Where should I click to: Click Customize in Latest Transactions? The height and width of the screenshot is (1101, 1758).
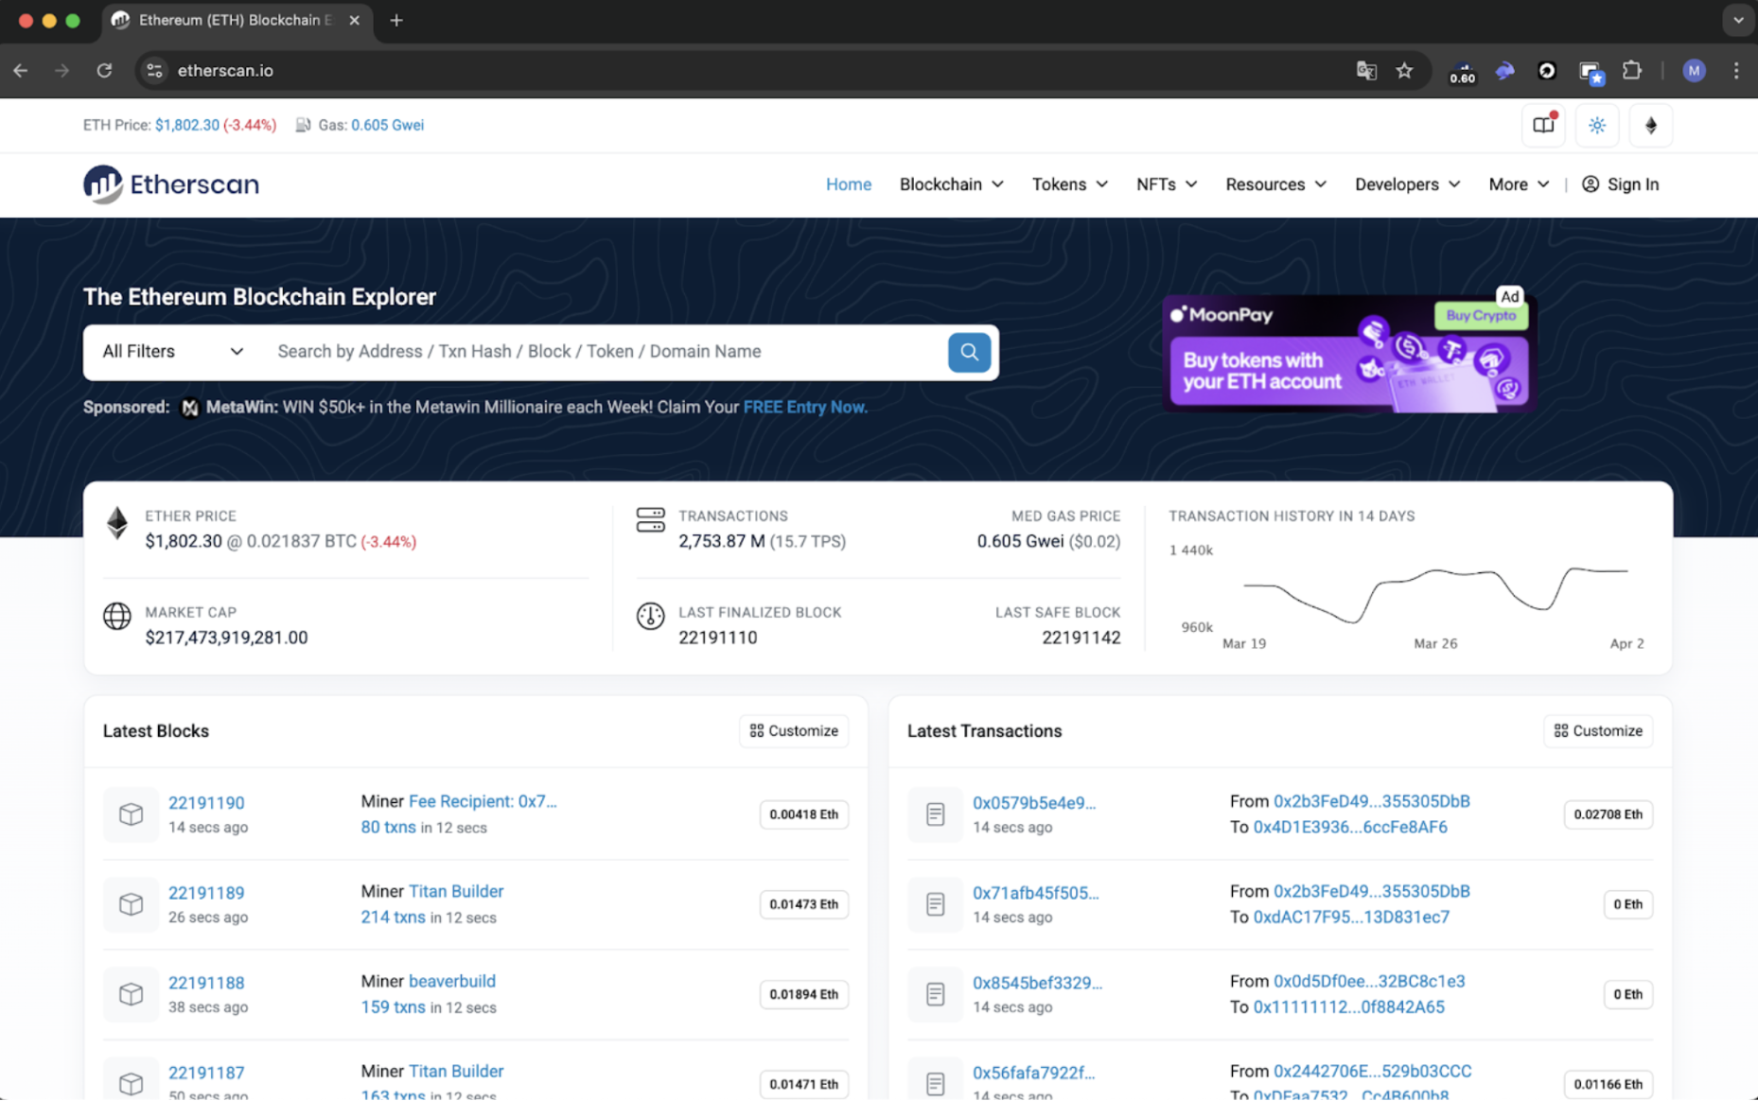click(1598, 731)
